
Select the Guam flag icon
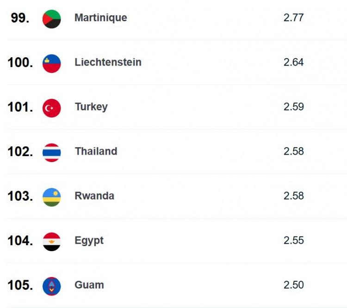[x=51, y=286]
